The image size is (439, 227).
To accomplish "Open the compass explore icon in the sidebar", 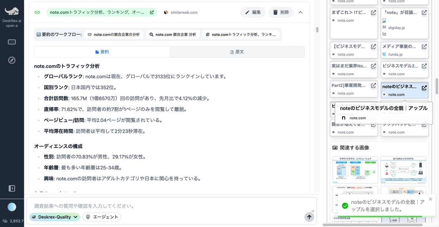I will pyautogui.click(x=12, y=60).
